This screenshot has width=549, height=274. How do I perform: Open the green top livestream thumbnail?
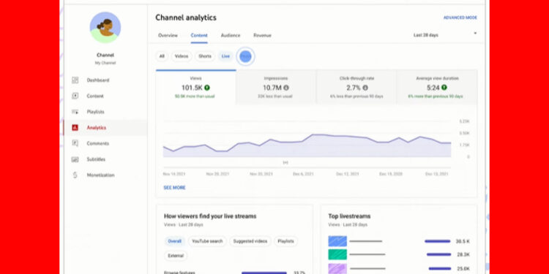click(337, 254)
